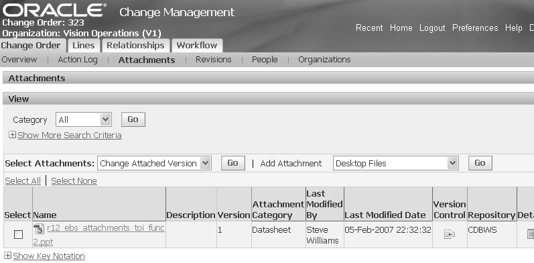This screenshot has width=534, height=263.
Task: Switch to the Relationships tab
Action: point(135,46)
